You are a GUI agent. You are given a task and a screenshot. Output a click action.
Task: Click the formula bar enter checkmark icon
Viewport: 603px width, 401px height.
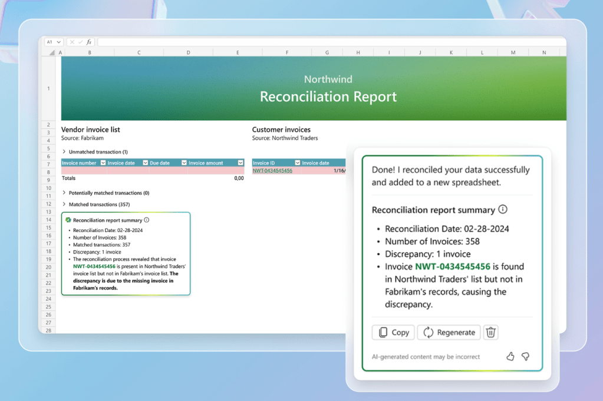click(x=80, y=42)
